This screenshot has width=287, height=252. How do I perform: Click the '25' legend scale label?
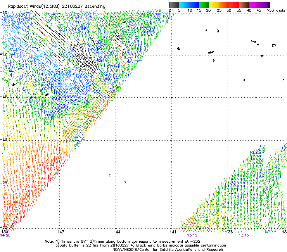click(x=219, y=10)
